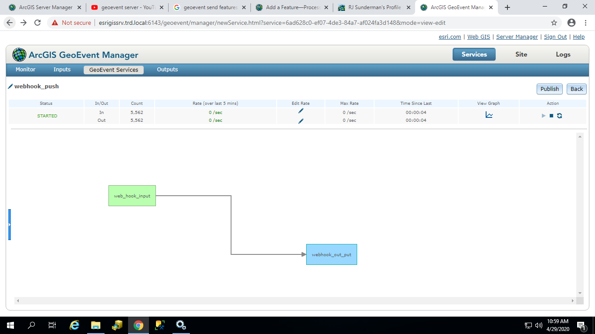Start the service with play icon
Screen dimensions: 595x334
(x=544, y=116)
